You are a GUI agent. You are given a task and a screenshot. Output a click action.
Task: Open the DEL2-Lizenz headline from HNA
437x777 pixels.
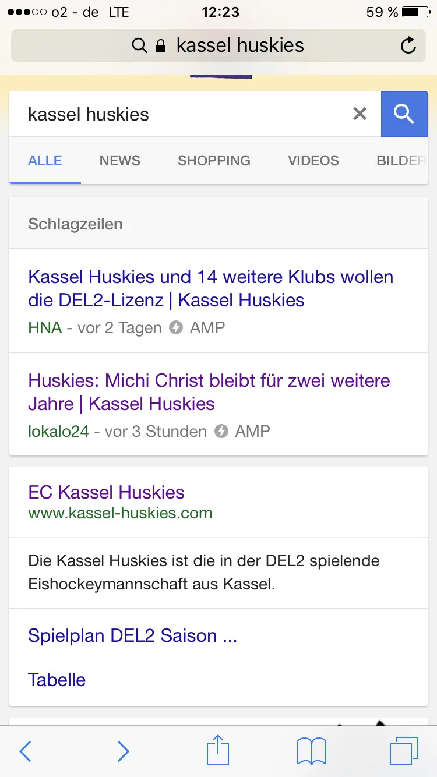point(210,288)
